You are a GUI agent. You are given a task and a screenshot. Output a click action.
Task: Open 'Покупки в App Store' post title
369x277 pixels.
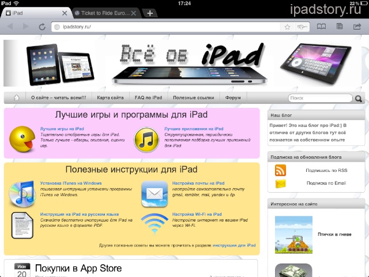click(x=78, y=268)
